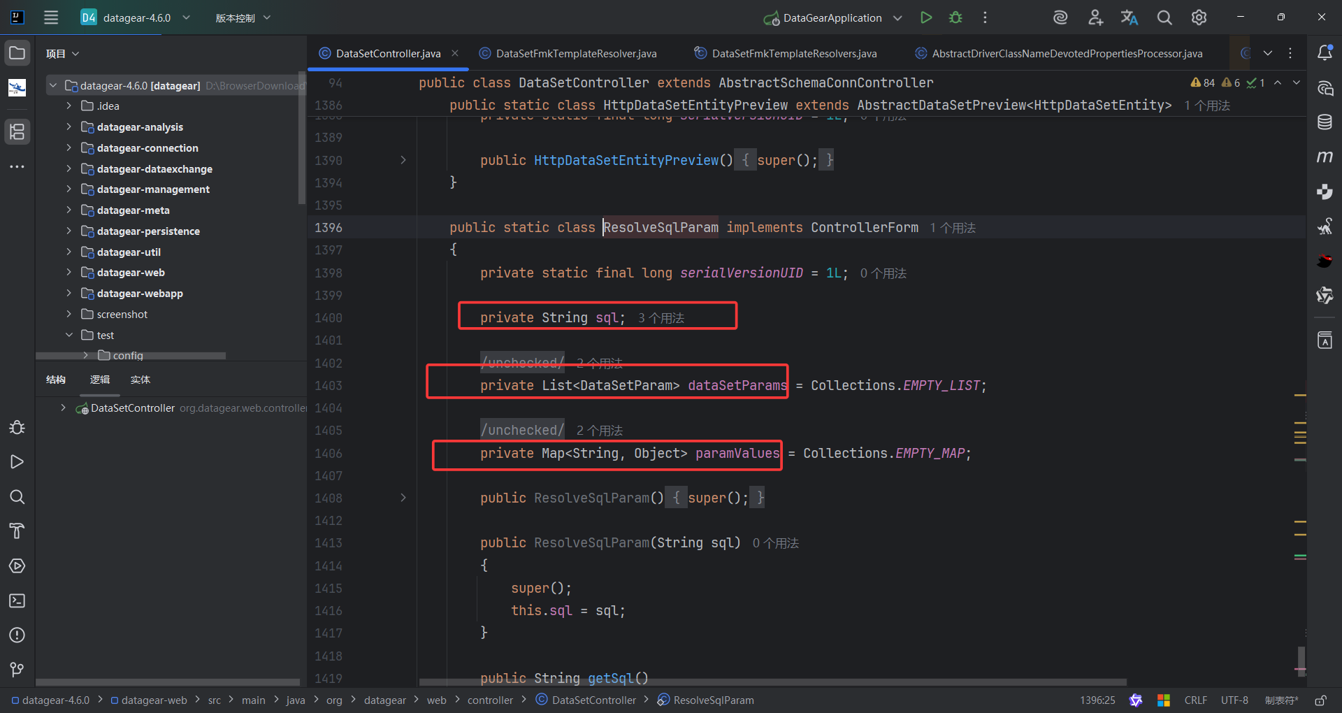This screenshot has height=713, width=1342.
Task: Open the datagear-4.6.0 project dropdown
Action: 136,17
